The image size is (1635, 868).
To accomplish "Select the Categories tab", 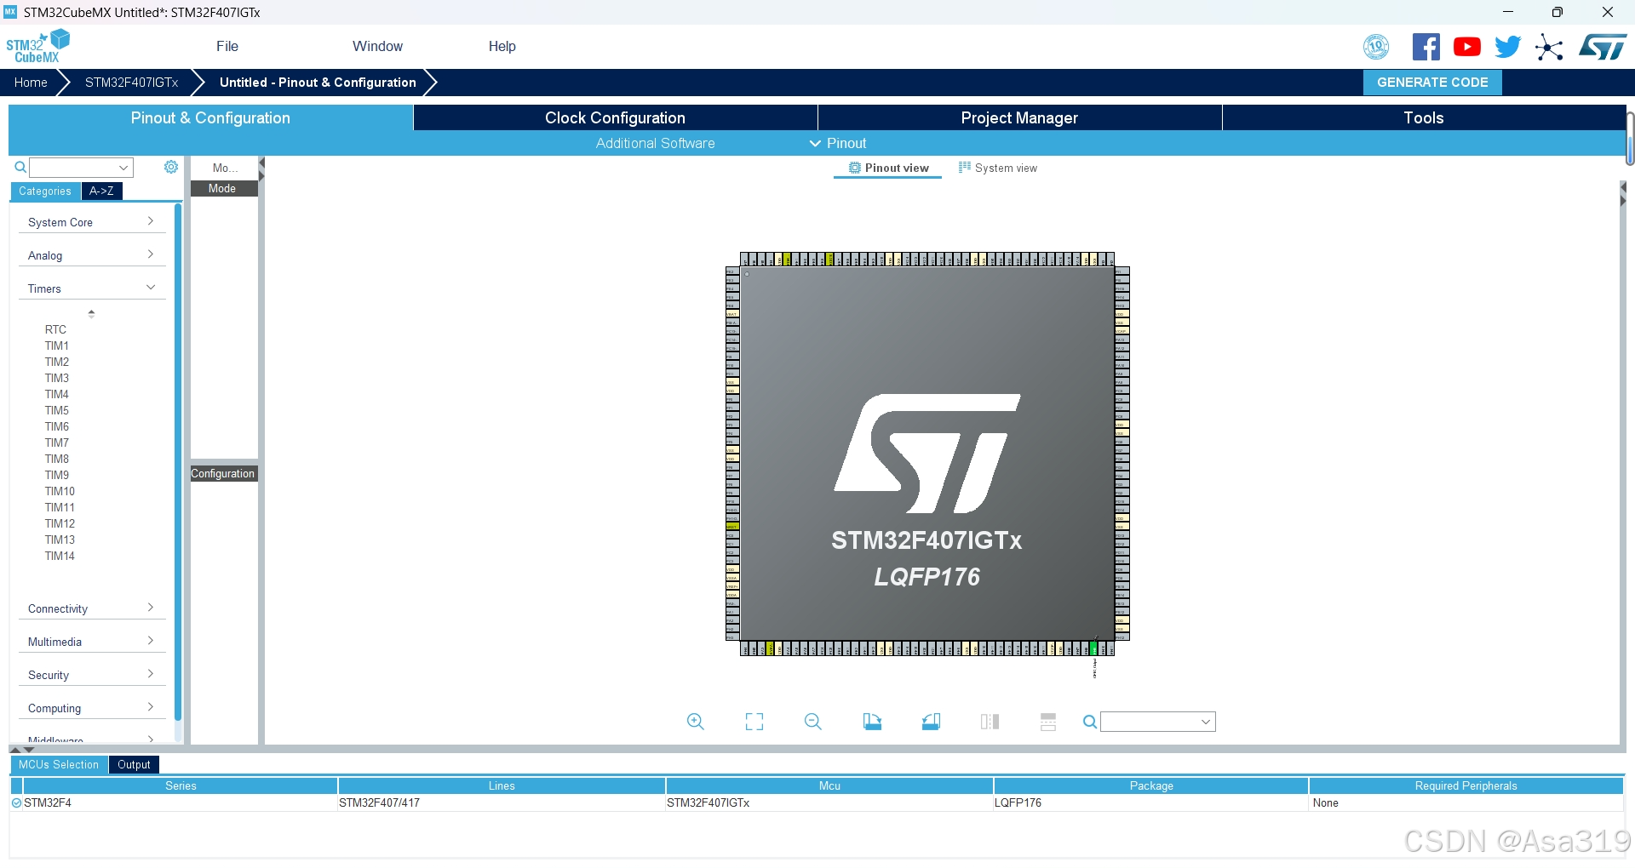I will click(x=45, y=191).
